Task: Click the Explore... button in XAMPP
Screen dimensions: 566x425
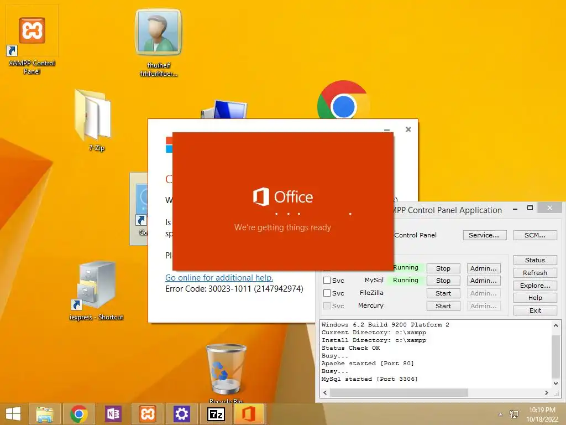Action: pyautogui.click(x=535, y=286)
